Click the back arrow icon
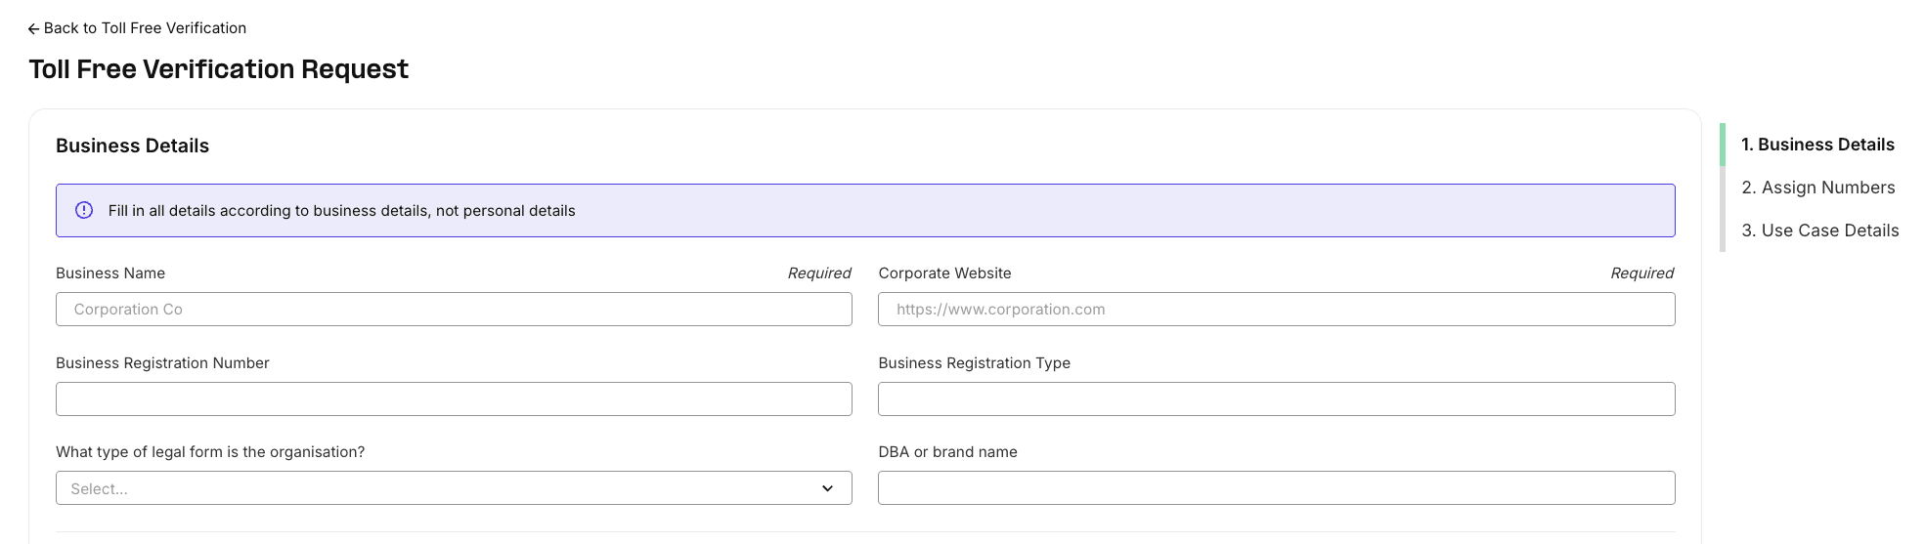 click(33, 29)
